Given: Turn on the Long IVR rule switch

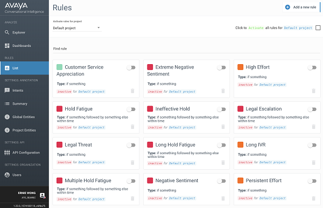Looking at the screenshot, I should point(312,145).
